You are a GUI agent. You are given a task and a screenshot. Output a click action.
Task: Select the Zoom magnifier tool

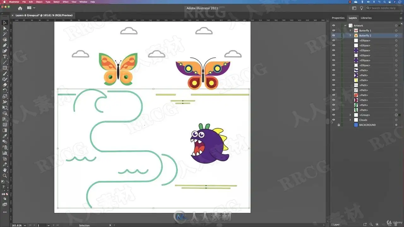click(x=5, y=176)
